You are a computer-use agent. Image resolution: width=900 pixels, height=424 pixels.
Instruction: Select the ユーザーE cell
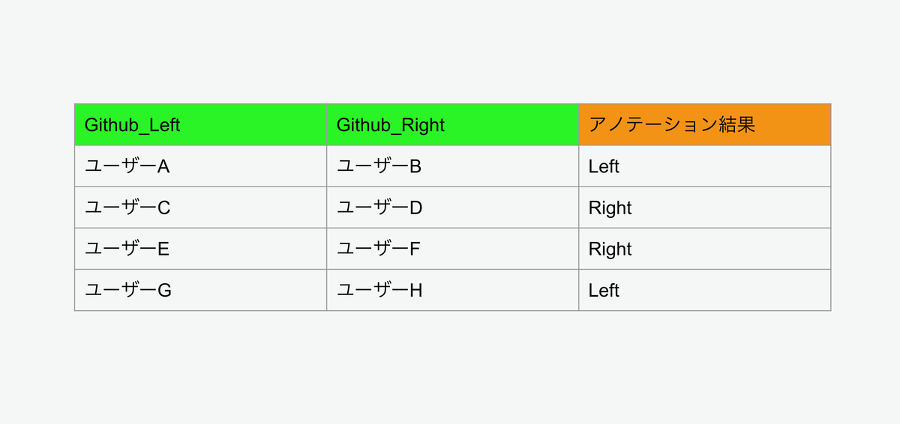200,249
